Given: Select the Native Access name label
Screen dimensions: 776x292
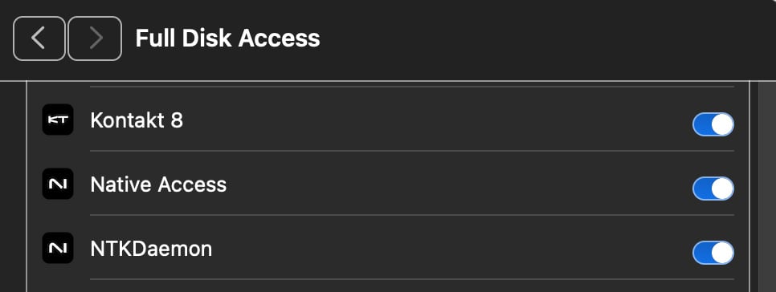Looking at the screenshot, I should (158, 185).
